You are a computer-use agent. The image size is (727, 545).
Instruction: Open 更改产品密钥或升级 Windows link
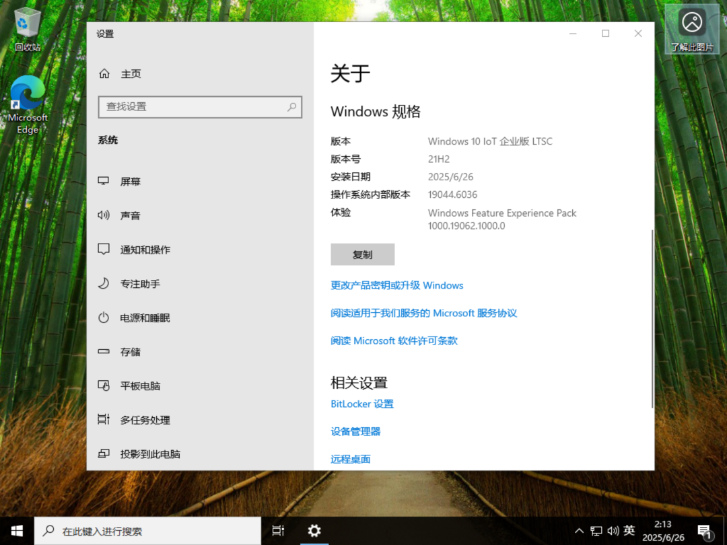(x=397, y=285)
